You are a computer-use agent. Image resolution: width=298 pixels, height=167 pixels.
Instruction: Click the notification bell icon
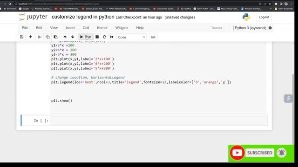(x=282, y=153)
